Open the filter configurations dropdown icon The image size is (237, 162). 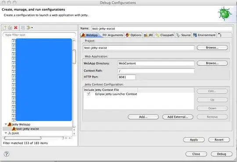coord(30,28)
